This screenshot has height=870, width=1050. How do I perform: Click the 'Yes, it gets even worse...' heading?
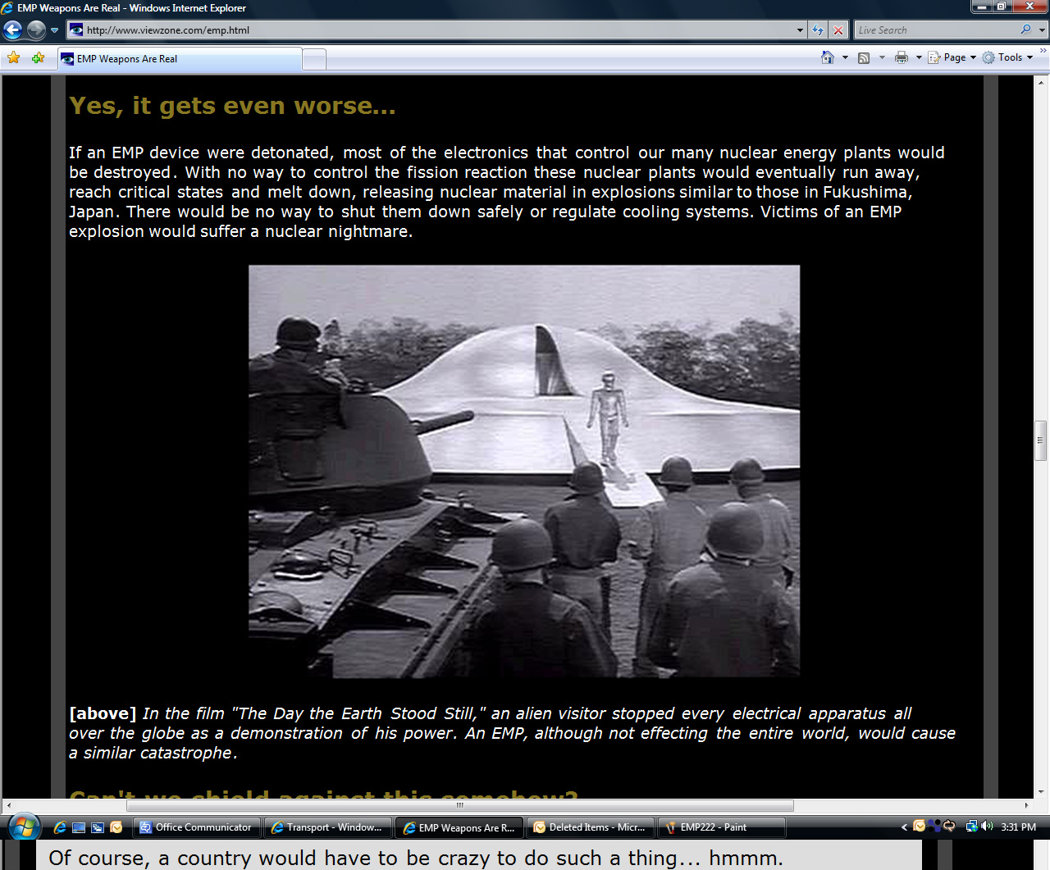(232, 106)
